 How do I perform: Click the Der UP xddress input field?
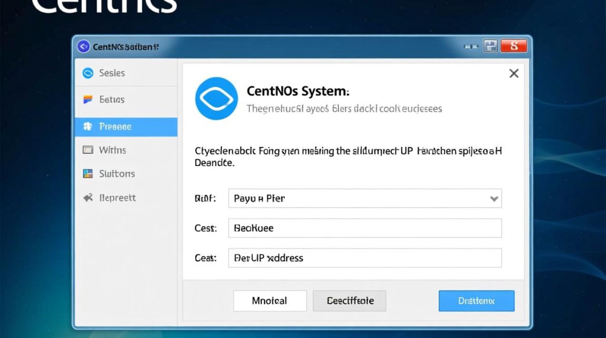365,258
